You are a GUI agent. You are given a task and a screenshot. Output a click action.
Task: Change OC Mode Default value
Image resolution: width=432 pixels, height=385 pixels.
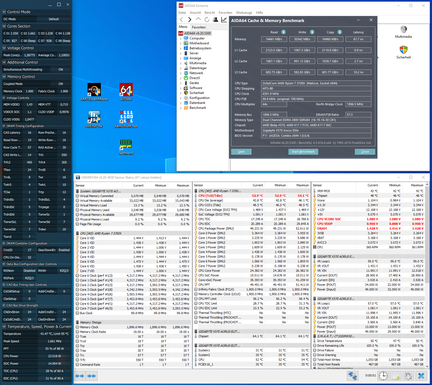point(54,19)
